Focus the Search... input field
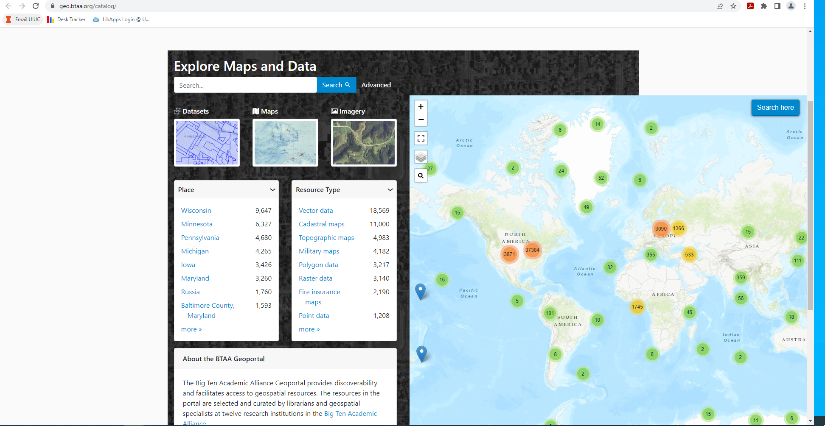Image resolution: width=825 pixels, height=426 pixels. point(245,85)
